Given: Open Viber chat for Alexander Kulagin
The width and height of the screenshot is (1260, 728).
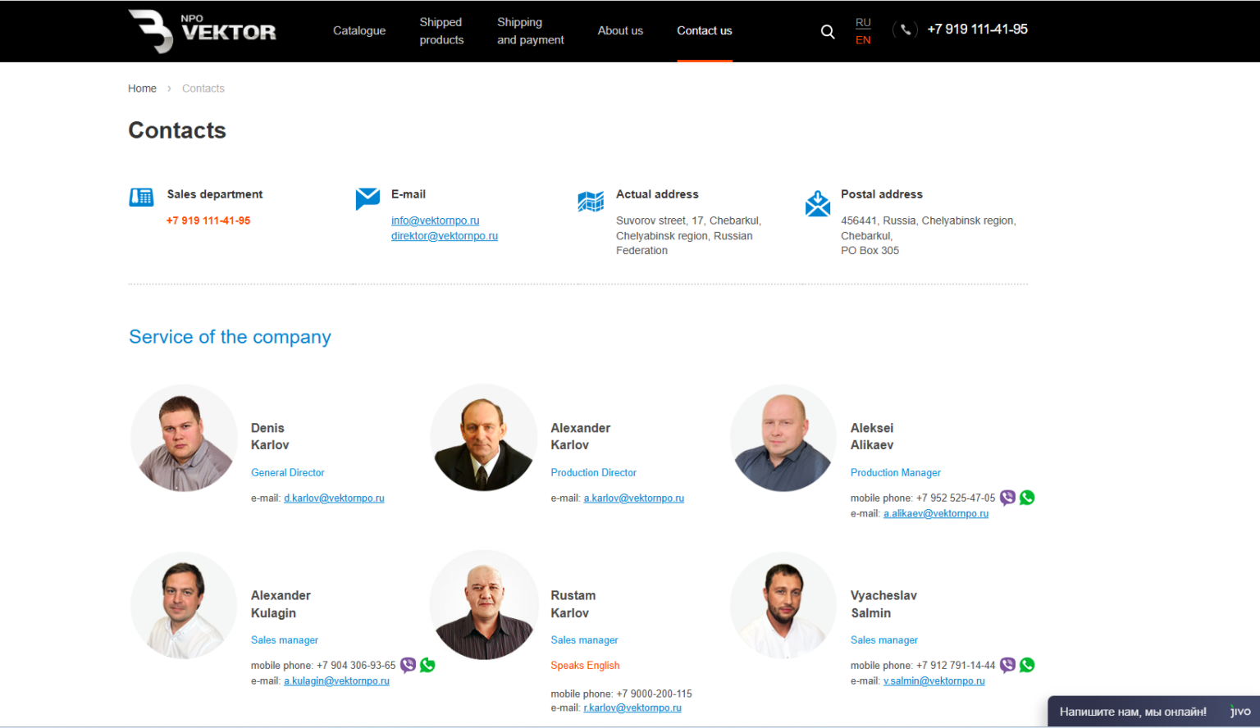Looking at the screenshot, I should [408, 665].
